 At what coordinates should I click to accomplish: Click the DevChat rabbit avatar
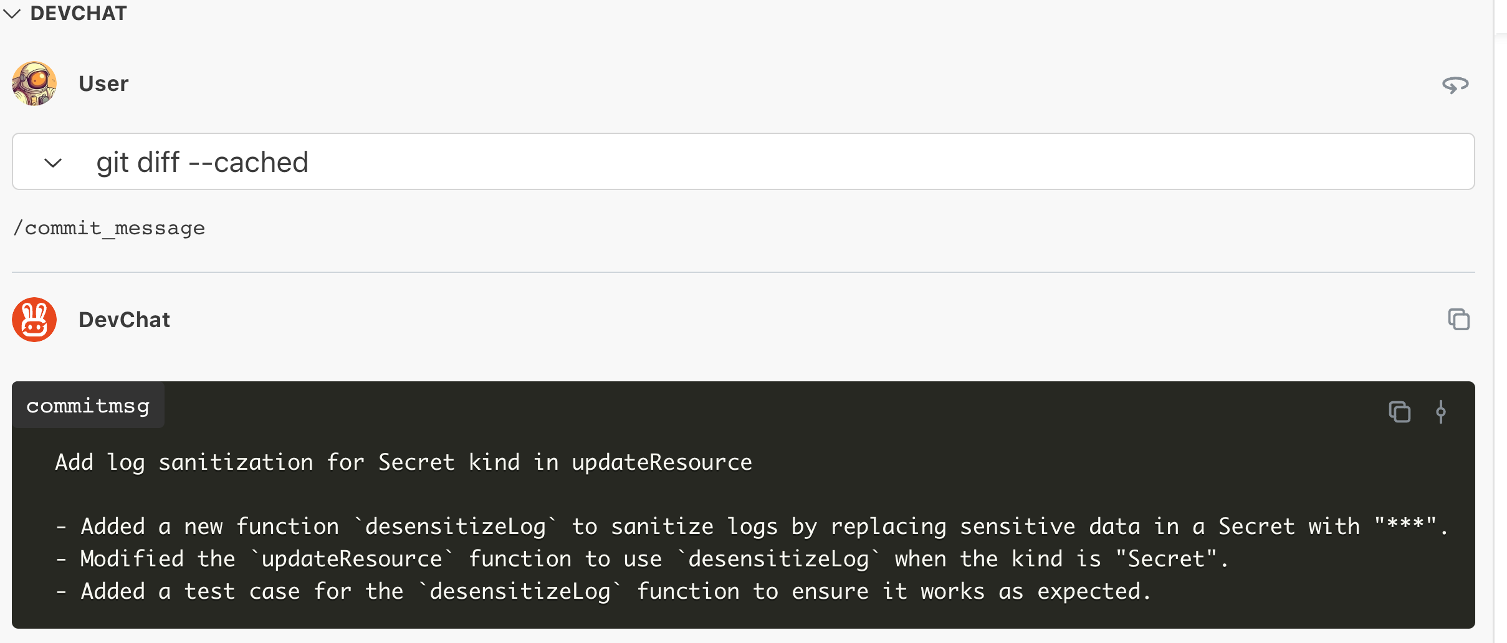pos(34,320)
